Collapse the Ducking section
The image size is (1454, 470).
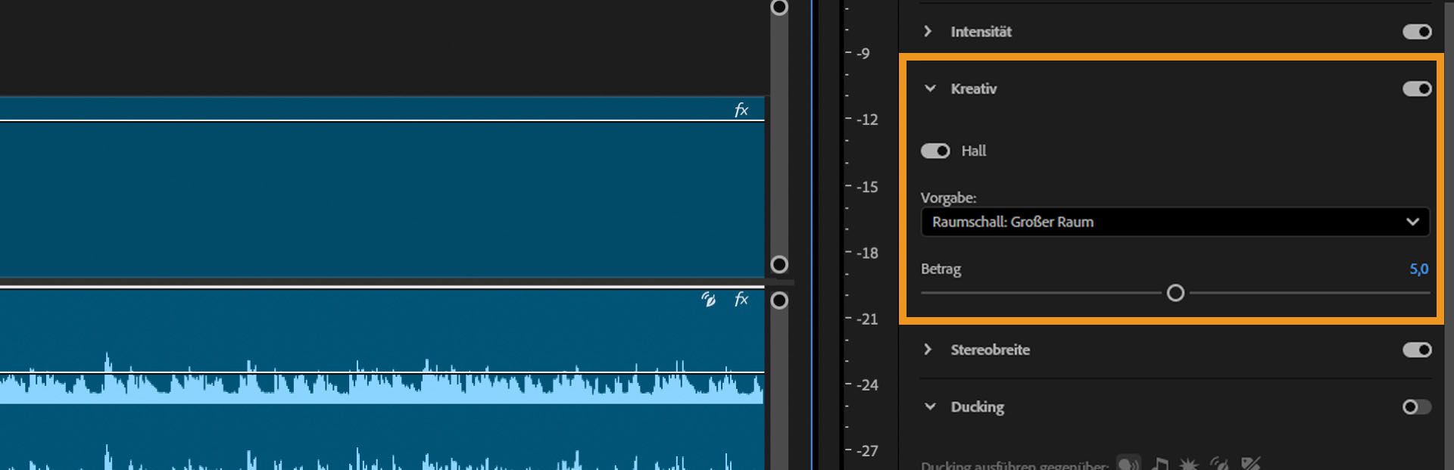coord(930,406)
